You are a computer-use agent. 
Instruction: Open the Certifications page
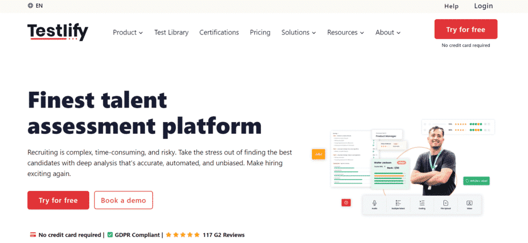[x=219, y=32]
